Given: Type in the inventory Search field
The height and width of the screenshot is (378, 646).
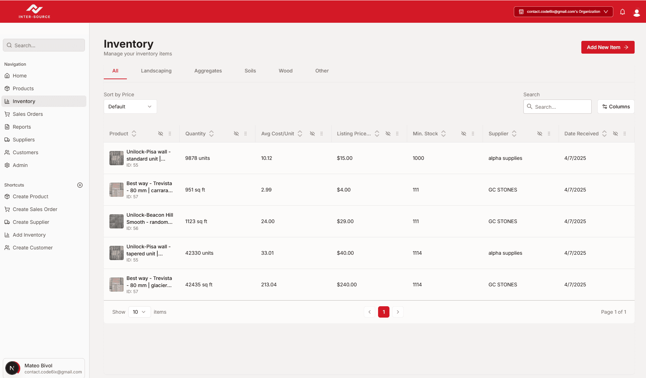Looking at the screenshot, I should click(557, 107).
